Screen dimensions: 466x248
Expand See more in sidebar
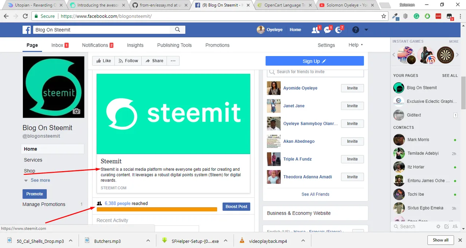click(x=37, y=180)
